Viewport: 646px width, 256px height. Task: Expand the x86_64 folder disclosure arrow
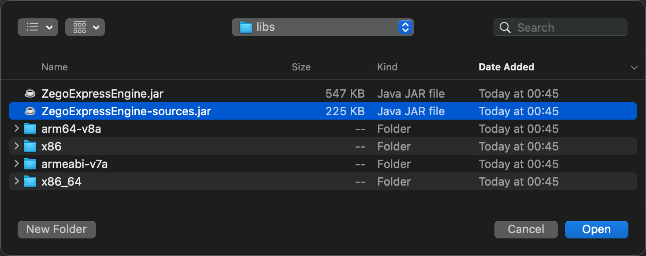pos(16,181)
